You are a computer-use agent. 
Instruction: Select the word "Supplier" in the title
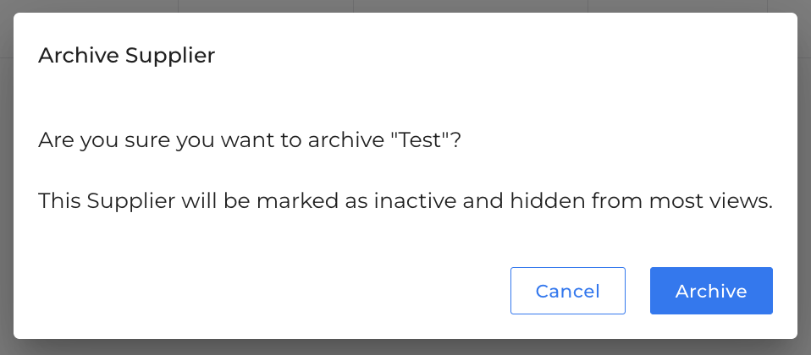pos(170,56)
